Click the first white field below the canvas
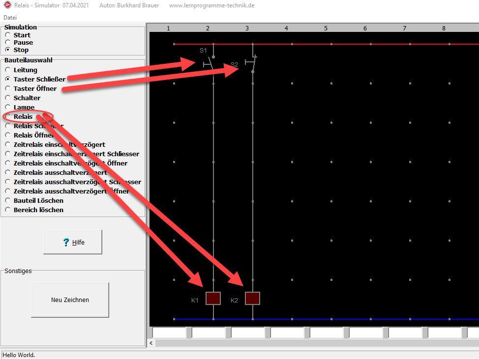 [169, 333]
